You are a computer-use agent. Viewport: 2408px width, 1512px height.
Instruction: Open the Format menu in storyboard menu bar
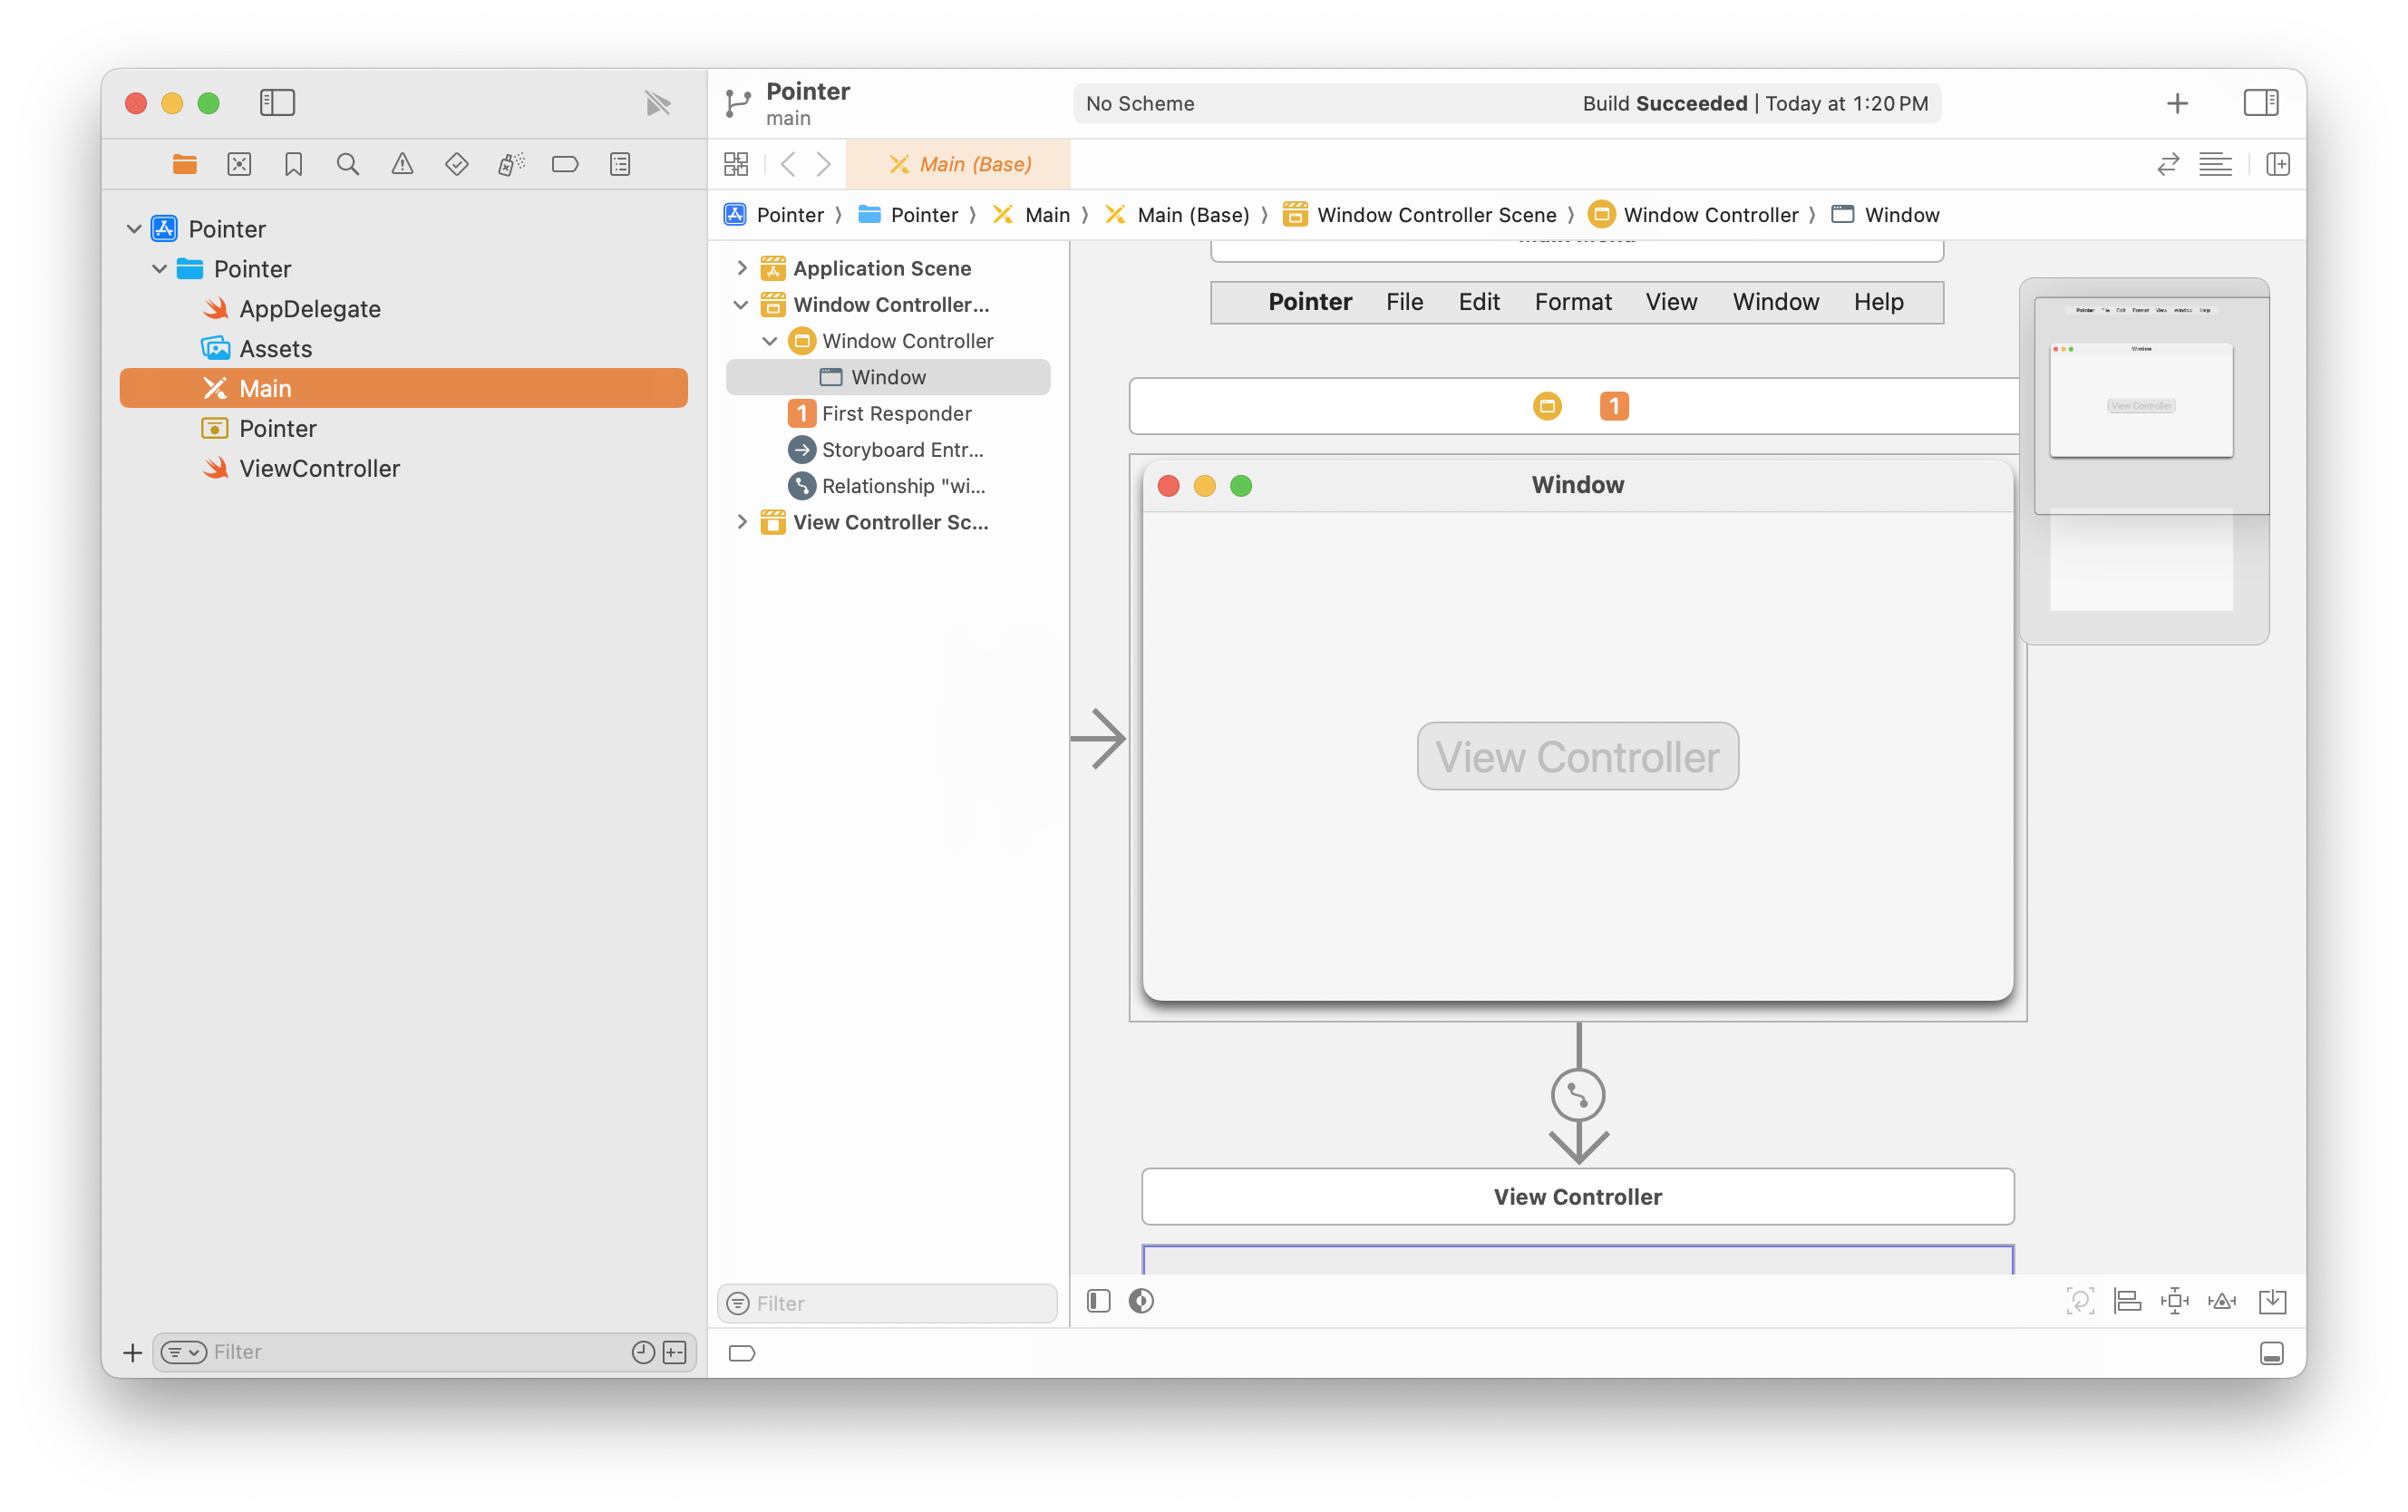[x=1572, y=302]
